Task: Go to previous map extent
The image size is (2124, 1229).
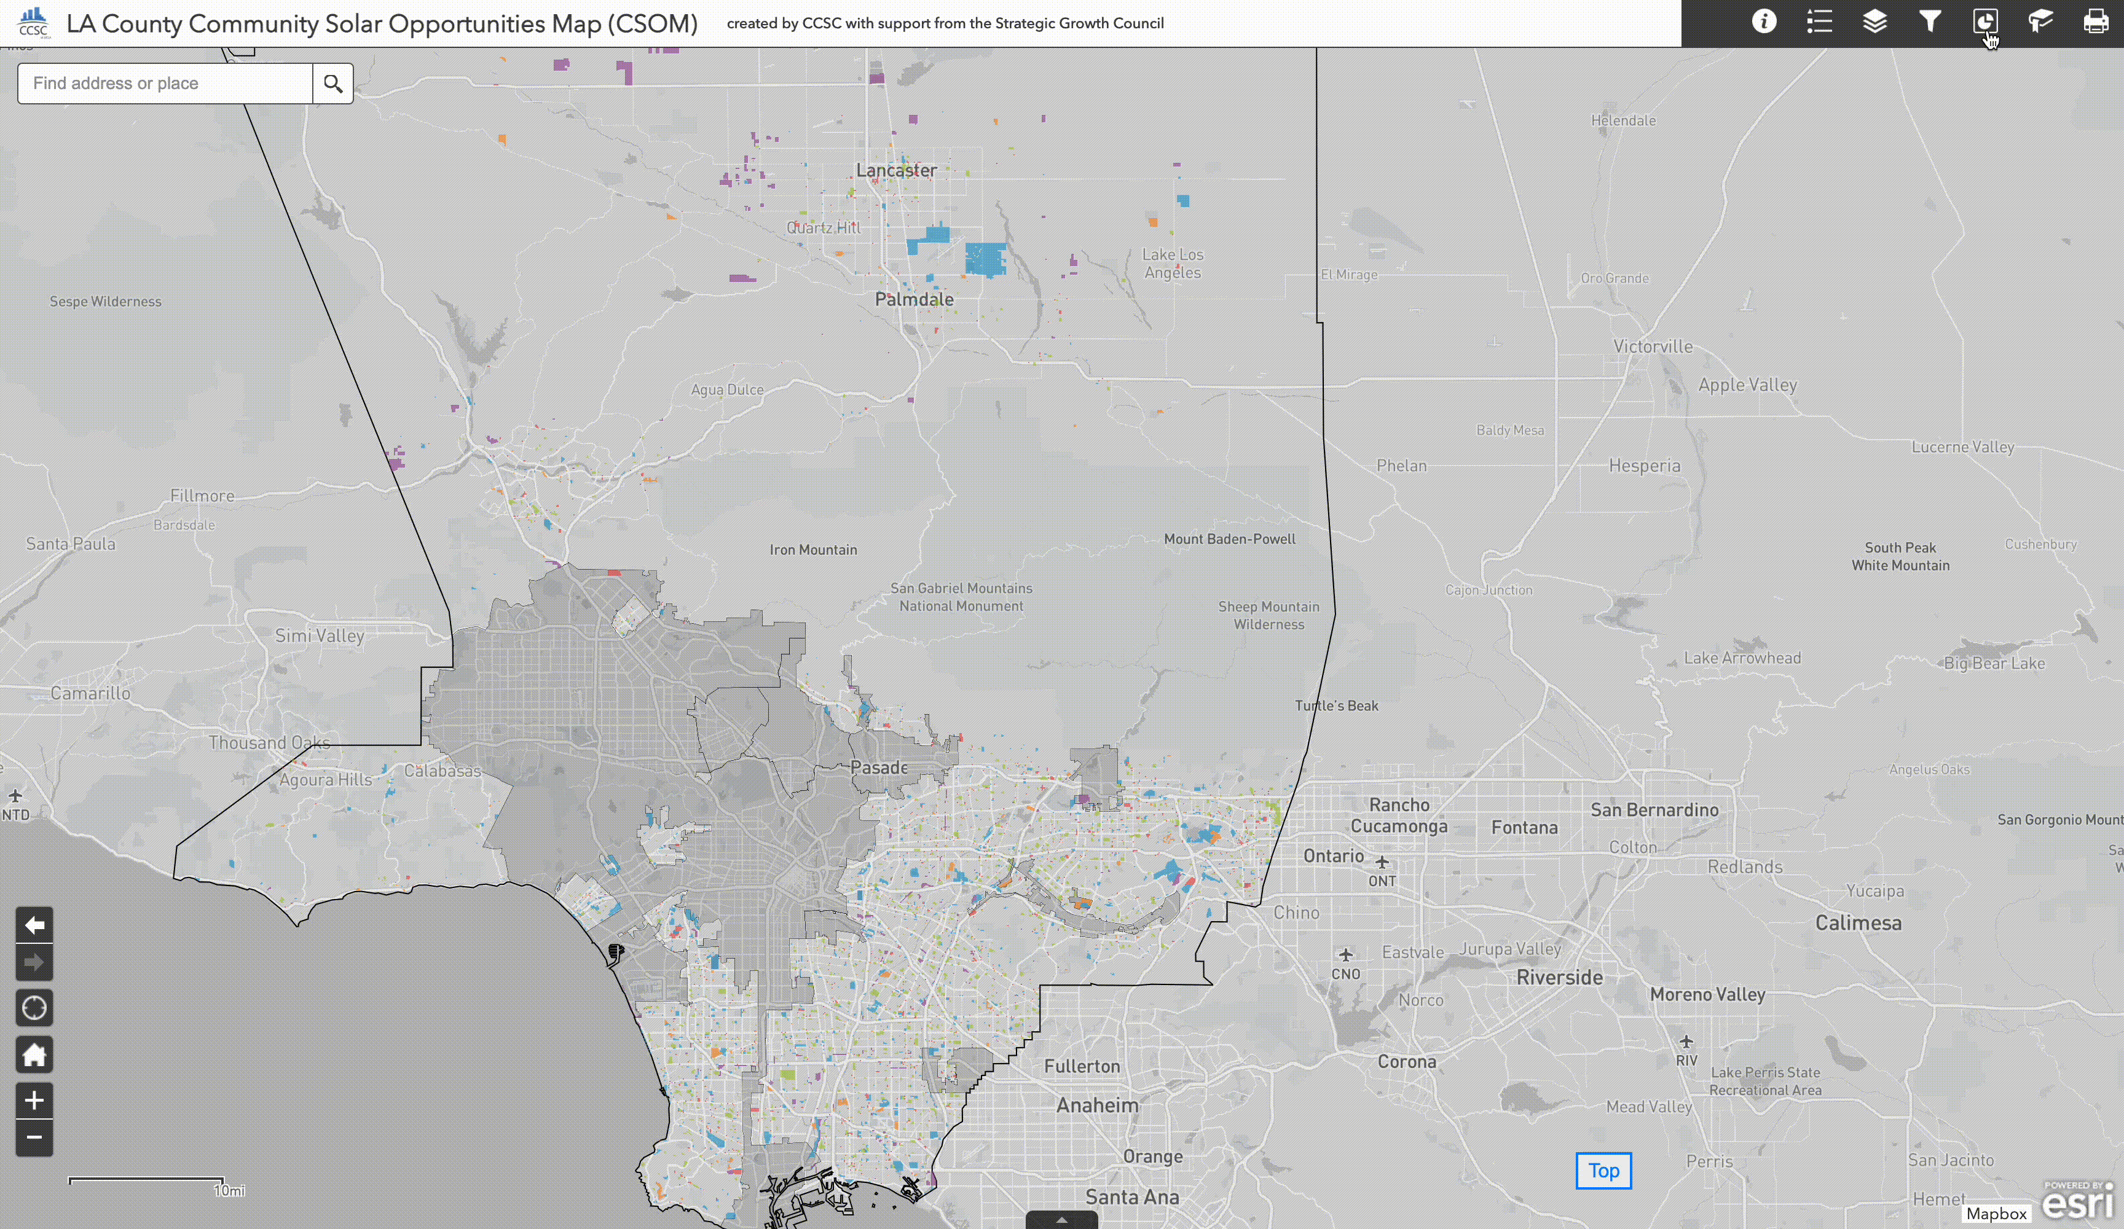Action: coord(34,925)
